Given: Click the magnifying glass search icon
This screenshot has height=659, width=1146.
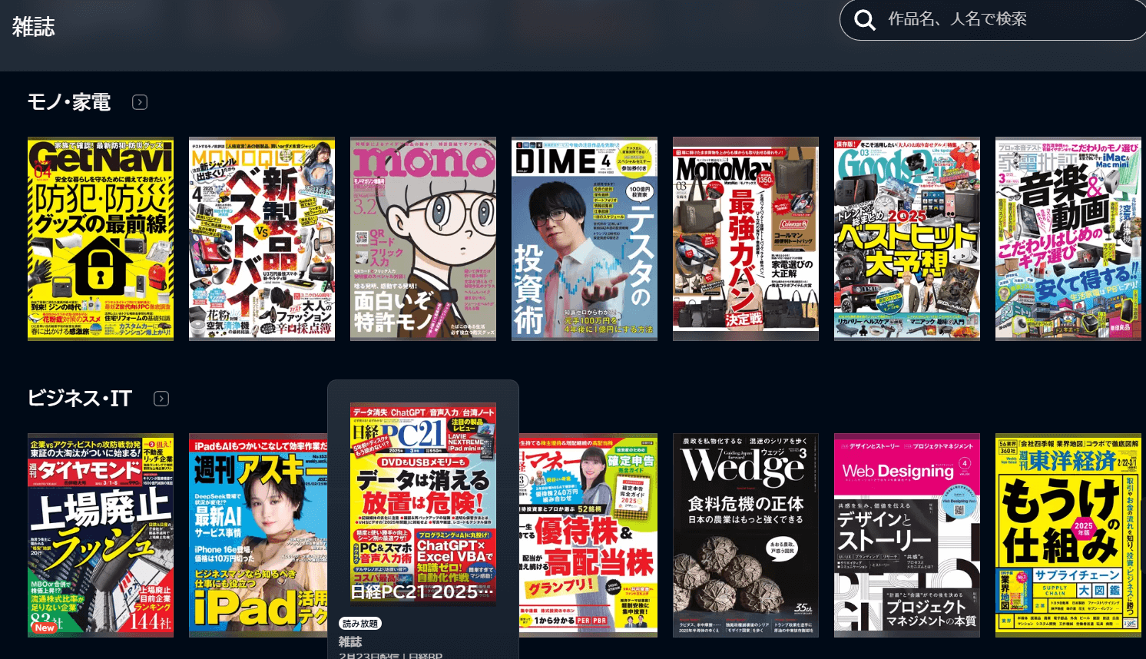Looking at the screenshot, I should click(x=865, y=20).
